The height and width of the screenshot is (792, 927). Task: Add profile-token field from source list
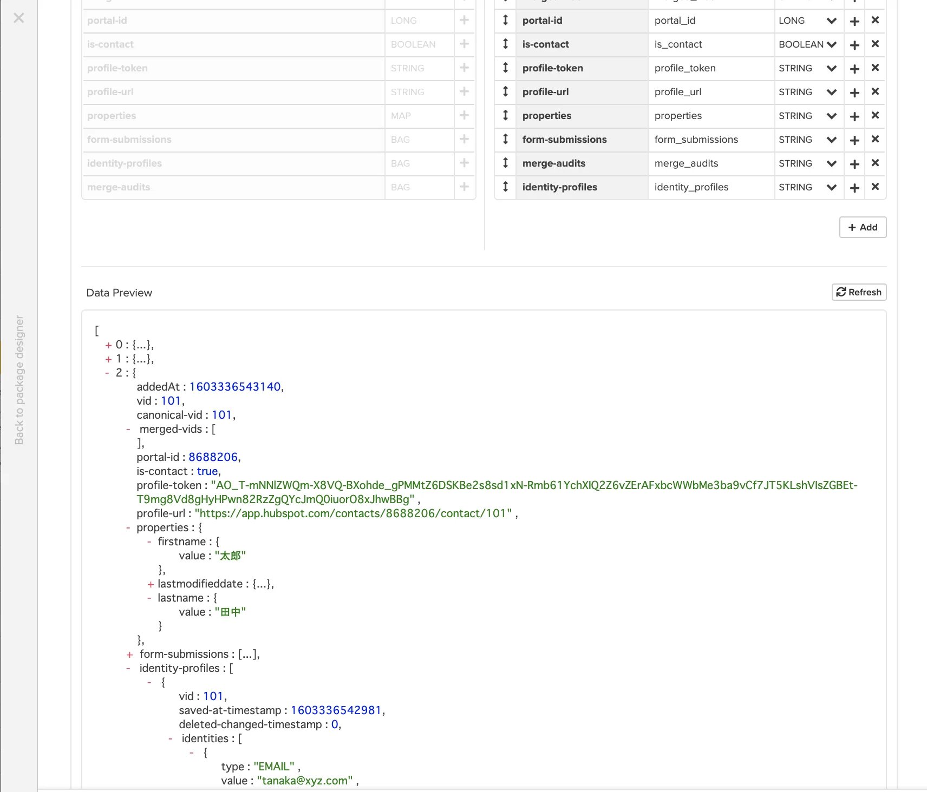coord(464,68)
